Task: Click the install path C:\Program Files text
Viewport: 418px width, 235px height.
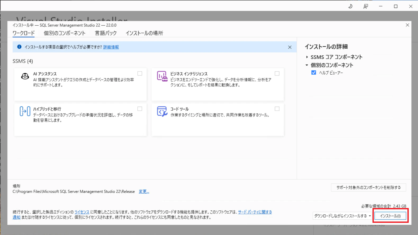Action: point(74,192)
